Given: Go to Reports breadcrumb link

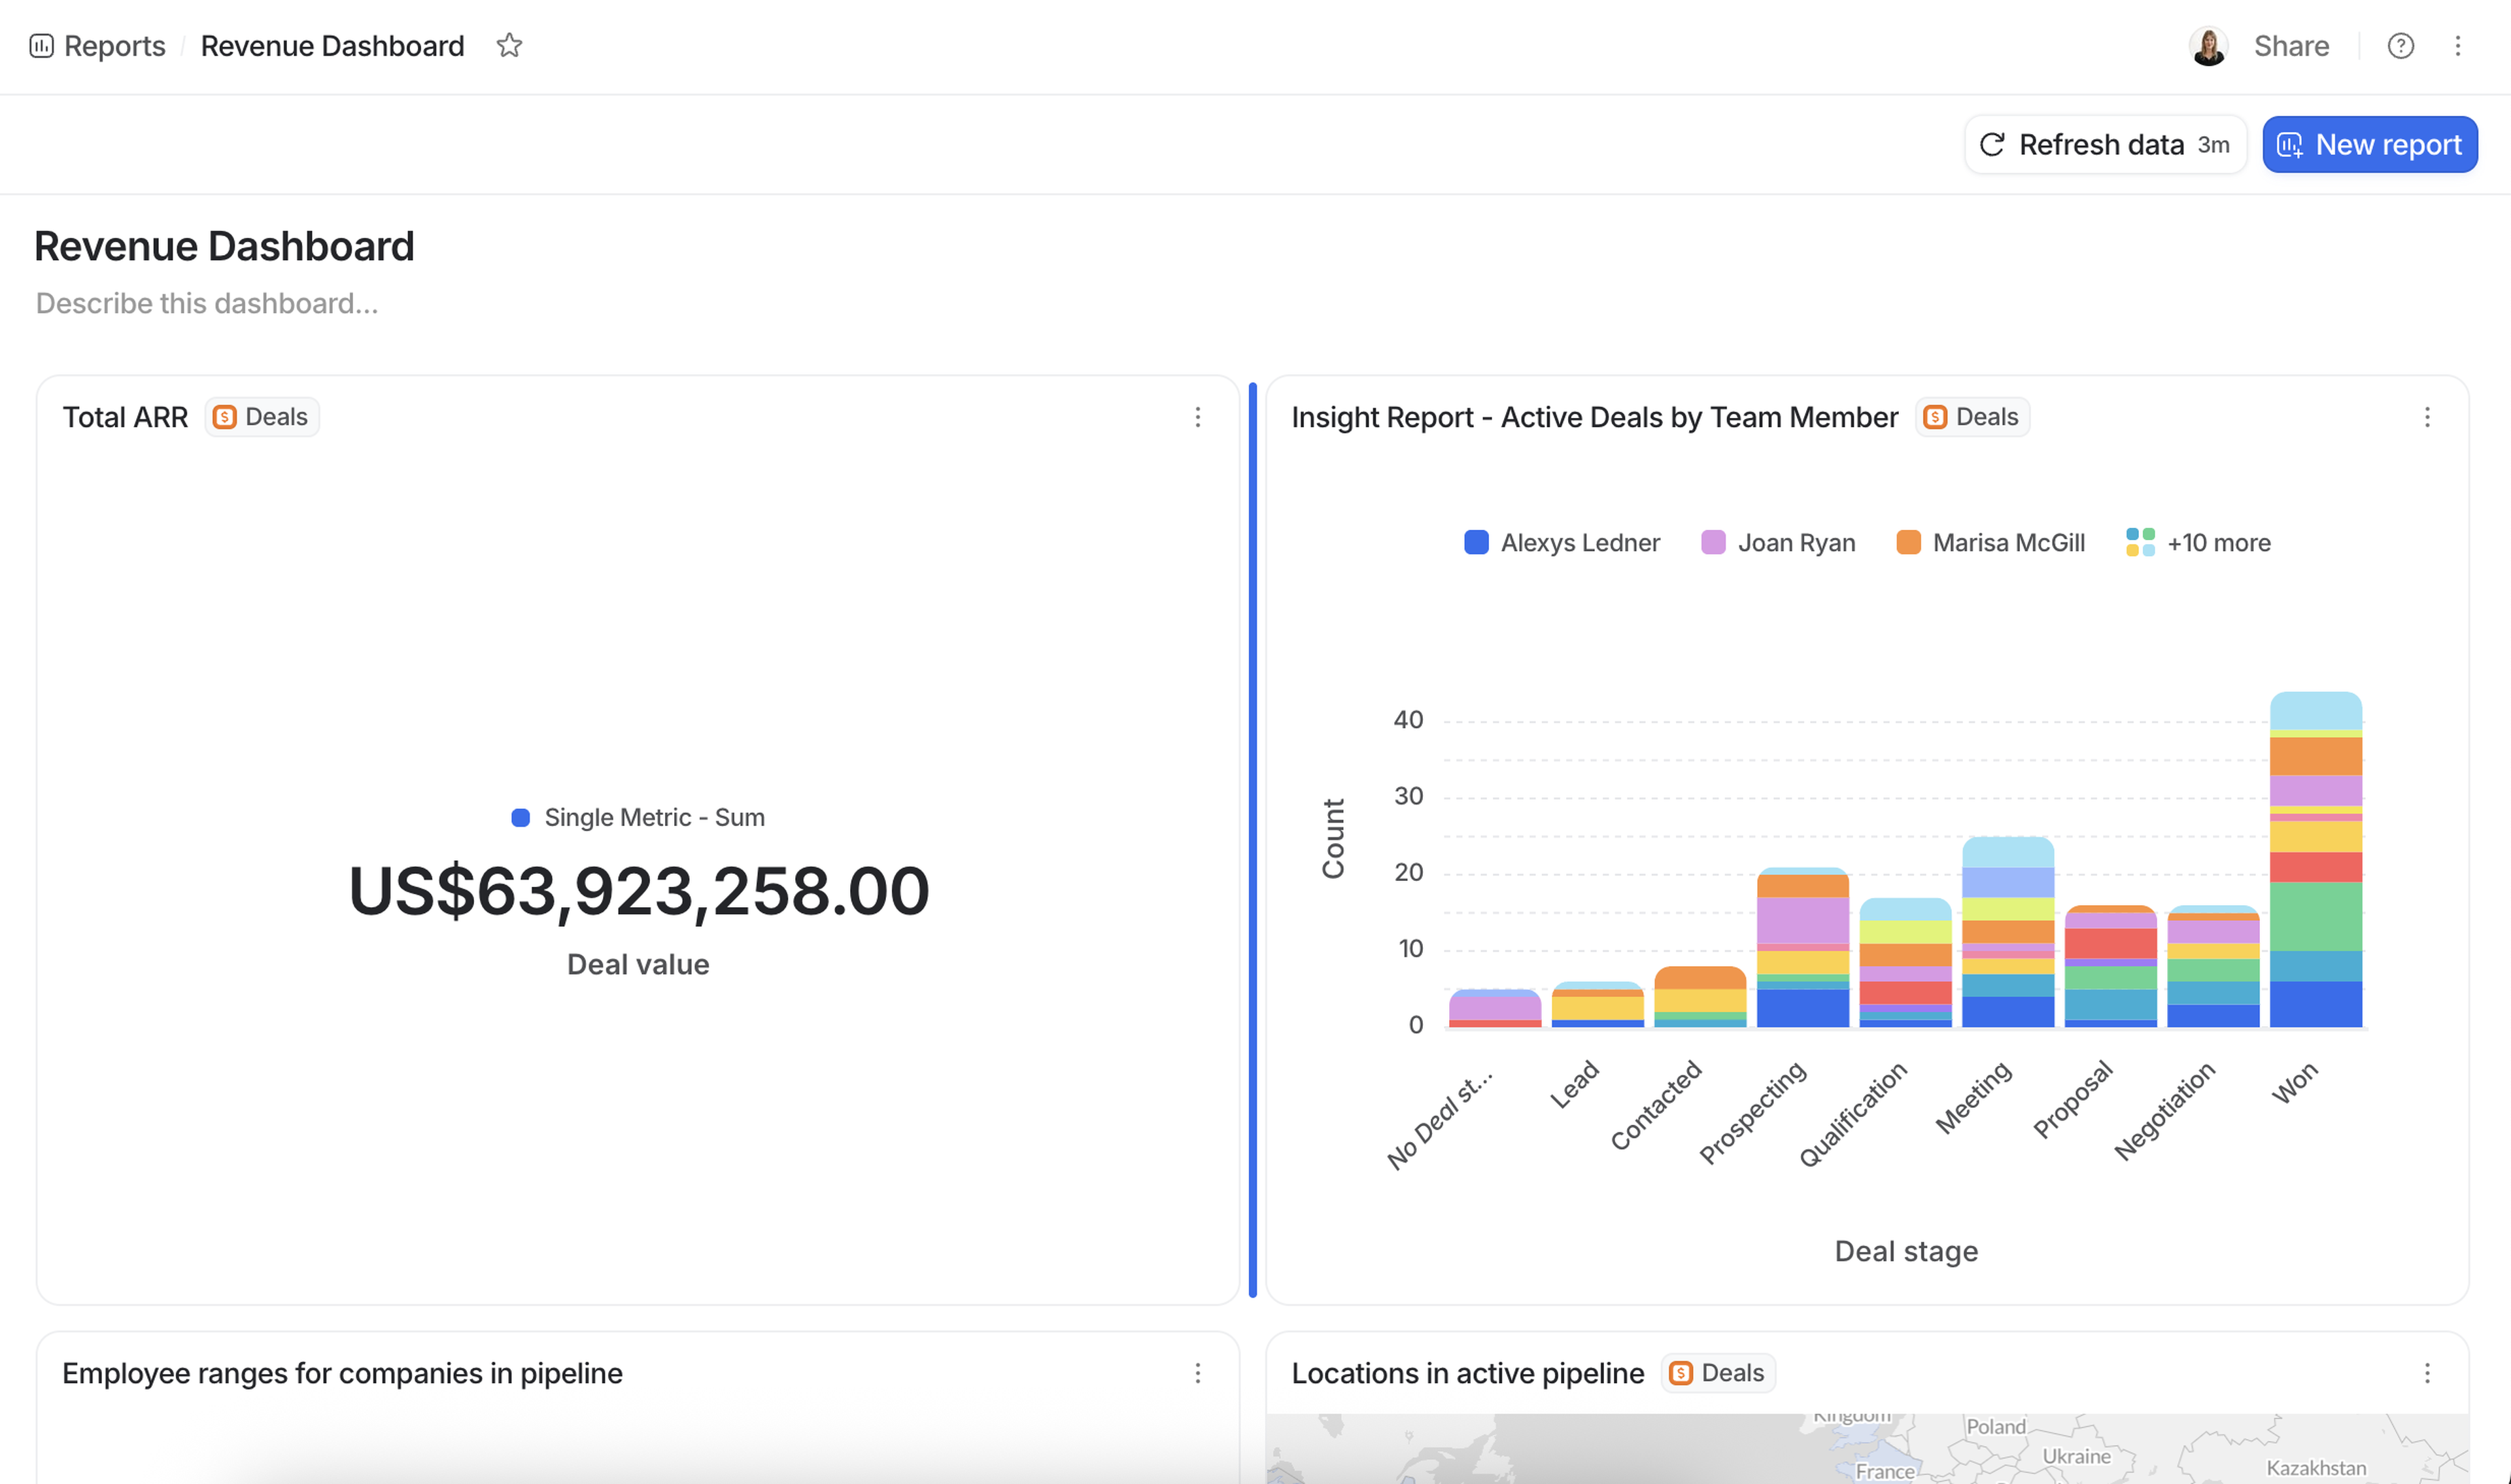Looking at the screenshot, I should pos(114,46).
